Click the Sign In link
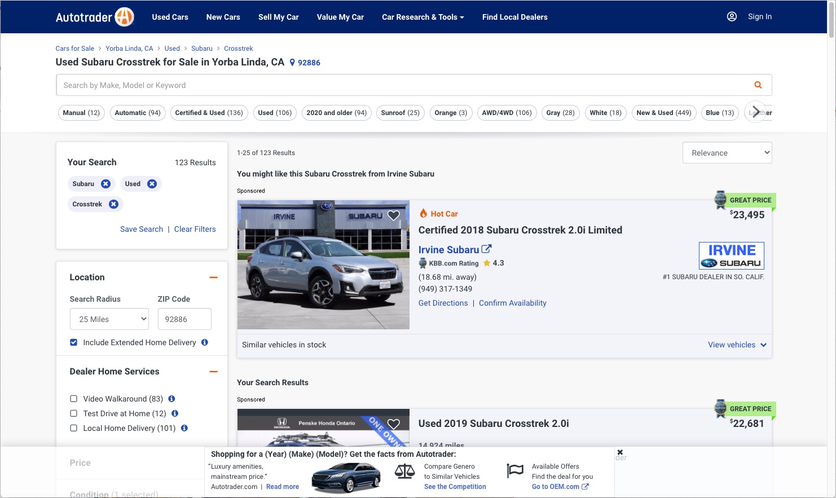836x498 pixels. (x=760, y=17)
